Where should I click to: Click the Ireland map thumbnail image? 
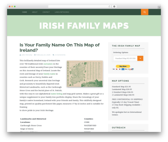(85, 74)
